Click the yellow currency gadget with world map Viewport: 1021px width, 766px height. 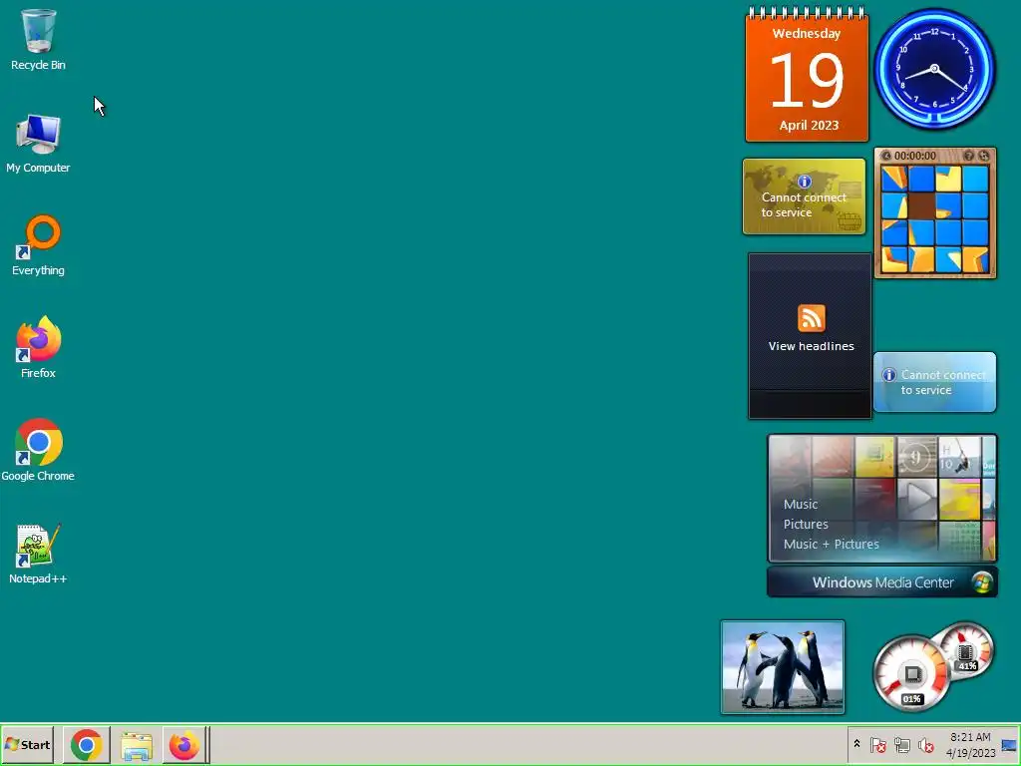pyautogui.click(x=805, y=196)
